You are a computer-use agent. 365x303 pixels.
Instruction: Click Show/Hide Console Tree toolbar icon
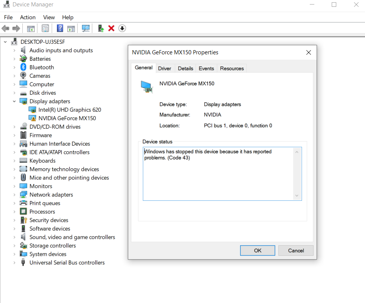[x=31, y=29]
